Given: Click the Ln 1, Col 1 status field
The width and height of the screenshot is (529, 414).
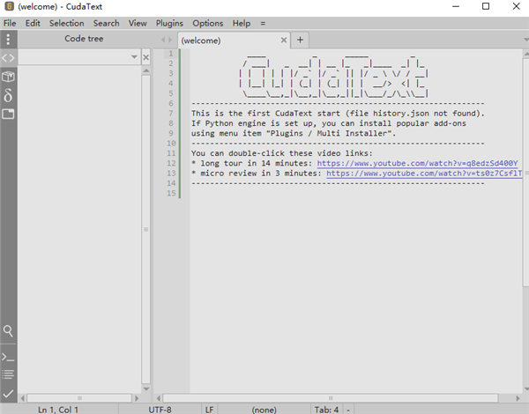Looking at the screenshot, I should coord(58,410).
